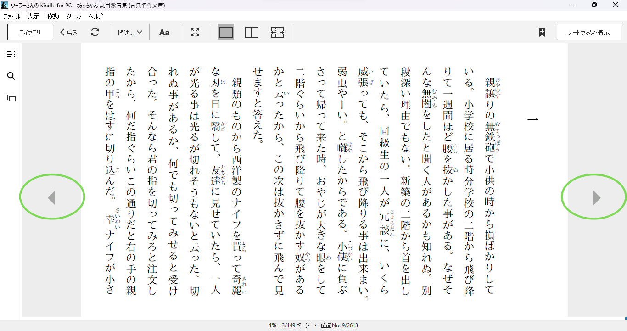Open the ヘルプ menu
The image size is (627, 331).
95,16
